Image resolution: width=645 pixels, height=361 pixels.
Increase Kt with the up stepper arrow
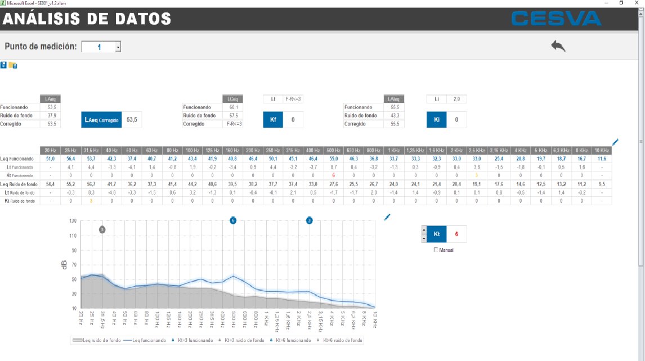tap(424, 230)
